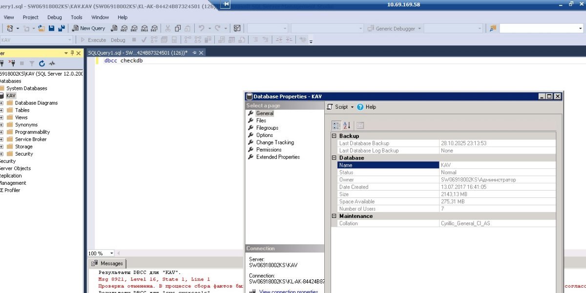Screen dimensions: 586x293
Task: Click View connection properties link
Action: 288,291
